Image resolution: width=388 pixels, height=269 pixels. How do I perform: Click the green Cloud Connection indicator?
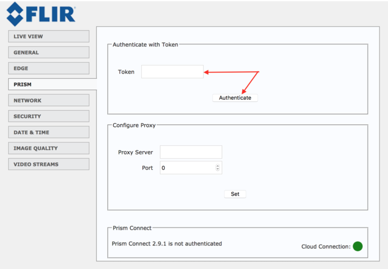[358, 246]
